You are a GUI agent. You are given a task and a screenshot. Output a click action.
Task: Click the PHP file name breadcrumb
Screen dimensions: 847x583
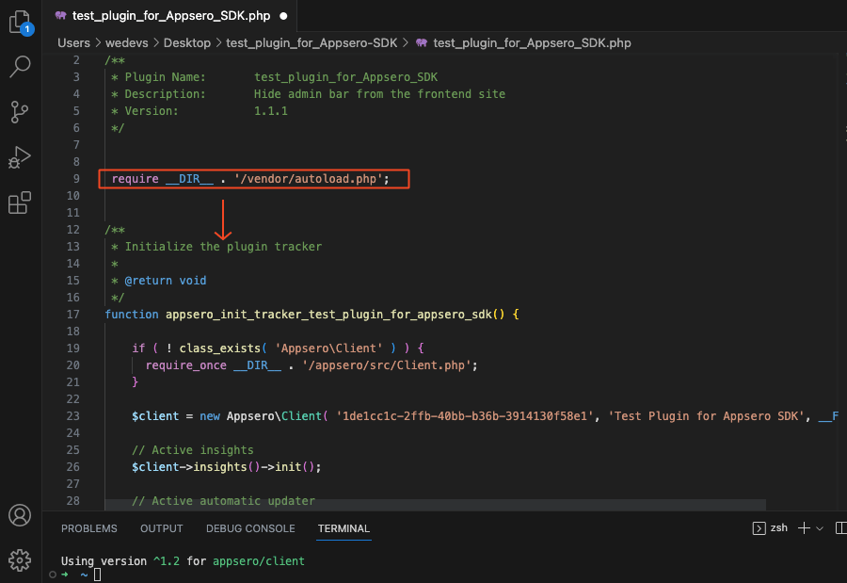(x=532, y=42)
